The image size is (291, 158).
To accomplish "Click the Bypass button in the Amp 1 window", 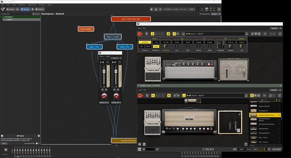I will click(x=274, y=28).
